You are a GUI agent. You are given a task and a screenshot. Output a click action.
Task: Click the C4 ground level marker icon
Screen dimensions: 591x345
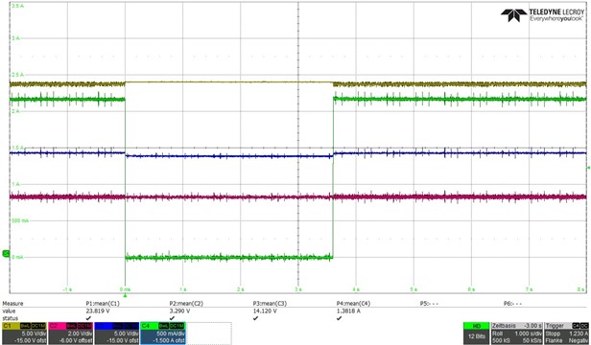point(6,254)
